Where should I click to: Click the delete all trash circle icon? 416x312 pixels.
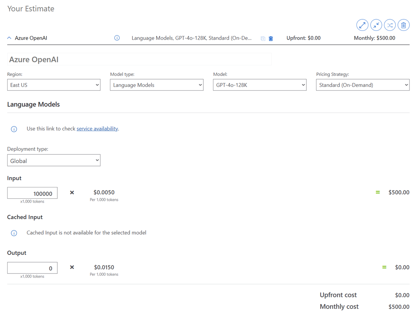point(403,25)
